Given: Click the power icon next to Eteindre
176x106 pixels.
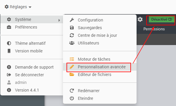Looking at the screenshot, I should pyautogui.click(x=72, y=98).
